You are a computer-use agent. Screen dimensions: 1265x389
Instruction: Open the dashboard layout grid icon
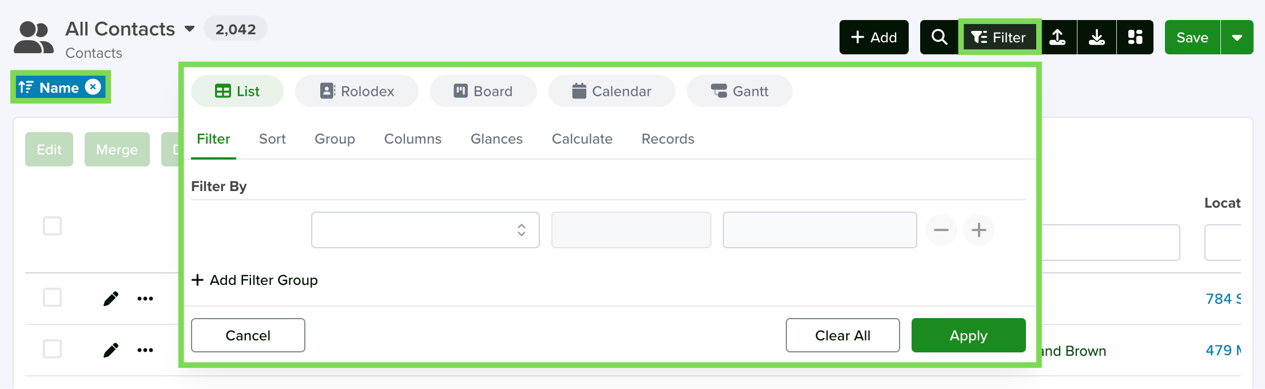point(1135,37)
